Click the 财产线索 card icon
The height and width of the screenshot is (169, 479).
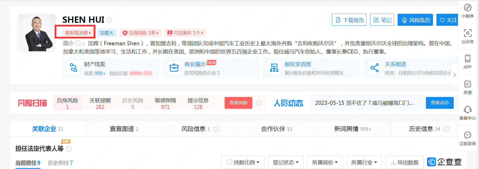(73, 68)
